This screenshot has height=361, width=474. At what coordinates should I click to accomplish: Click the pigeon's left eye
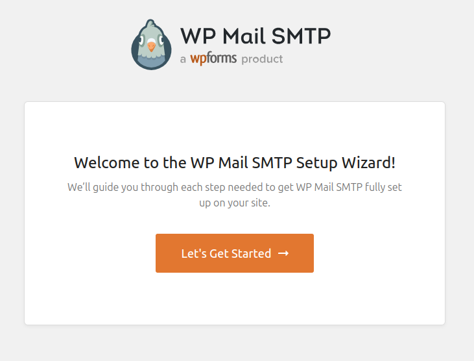(x=141, y=40)
